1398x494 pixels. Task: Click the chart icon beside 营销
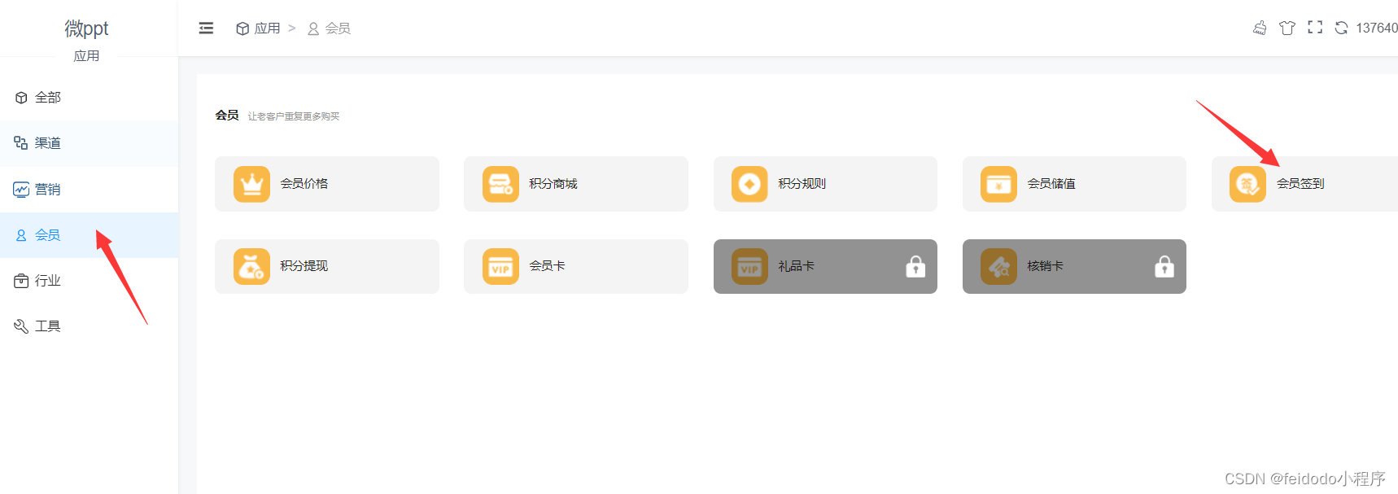[21, 190]
